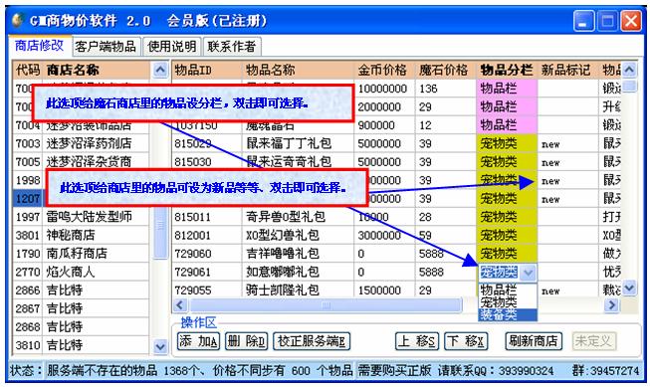The image size is (650, 387).
Task: Go to the 联系作者 tab
Action: coord(232,47)
